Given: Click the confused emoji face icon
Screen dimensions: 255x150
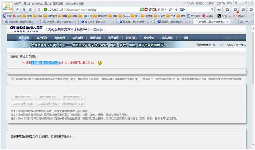Looking at the screenshot, I should coord(100,62).
